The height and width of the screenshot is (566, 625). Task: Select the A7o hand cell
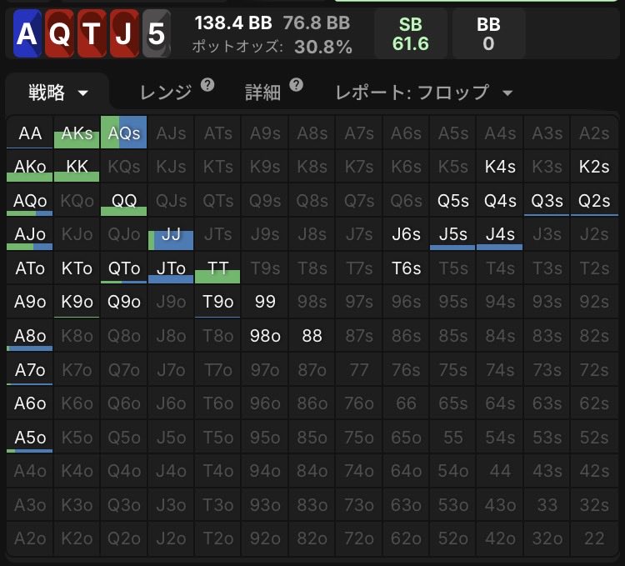(x=29, y=369)
